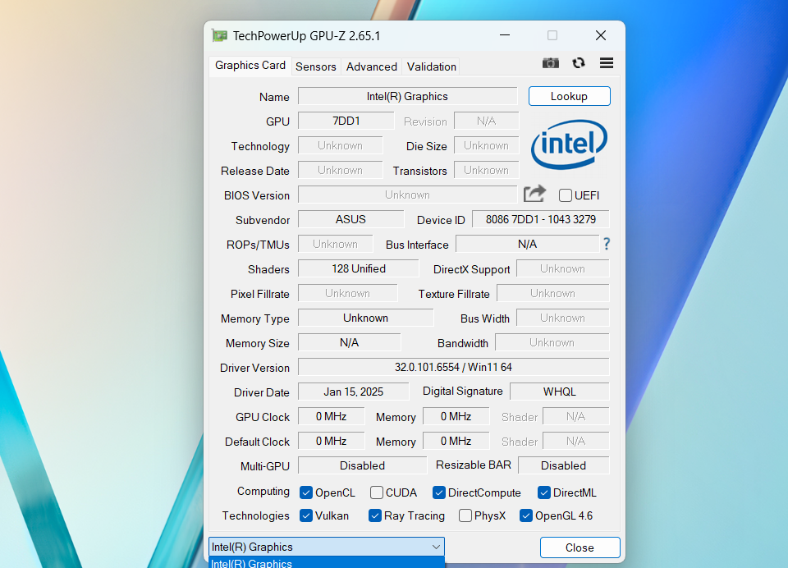The image size is (788, 568).
Task: Toggle the DirectCompute checkbox
Action: 438,492
